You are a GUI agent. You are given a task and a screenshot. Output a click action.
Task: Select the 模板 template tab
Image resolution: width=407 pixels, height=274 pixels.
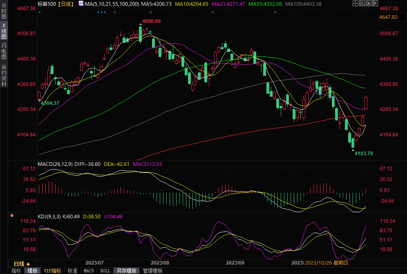coord(33,271)
